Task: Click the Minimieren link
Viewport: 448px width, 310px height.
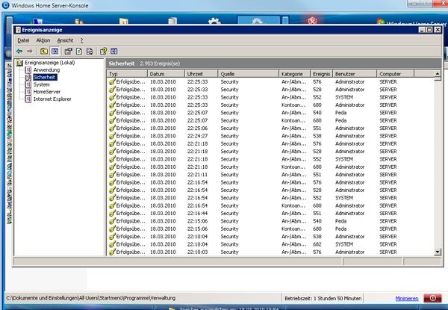Action: tap(407, 298)
